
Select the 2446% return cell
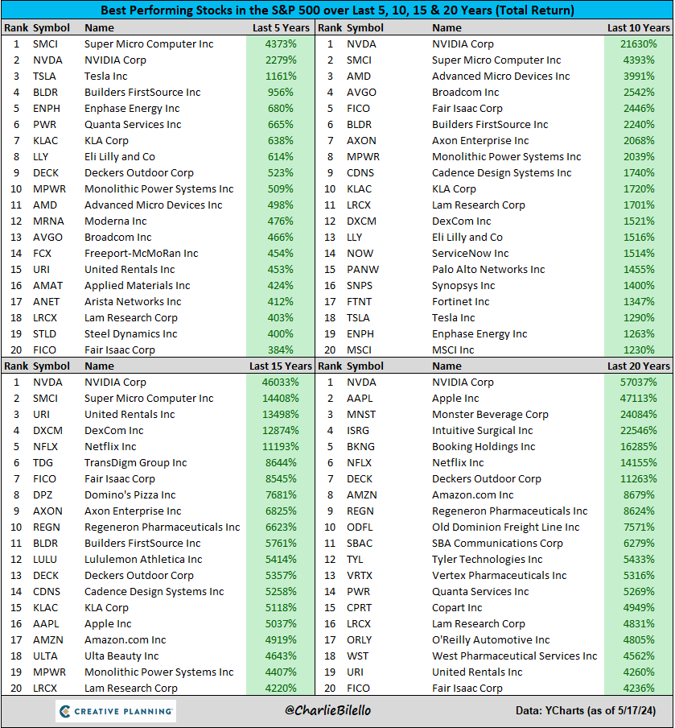pyautogui.click(x=638, y=109)
